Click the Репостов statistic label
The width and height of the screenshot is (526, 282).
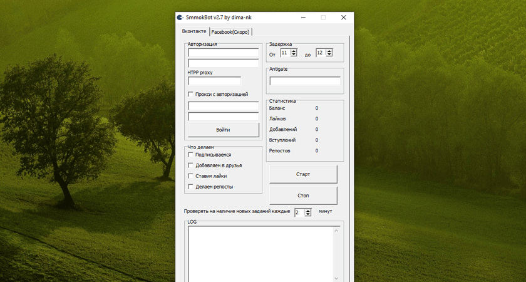pos(279,151)
